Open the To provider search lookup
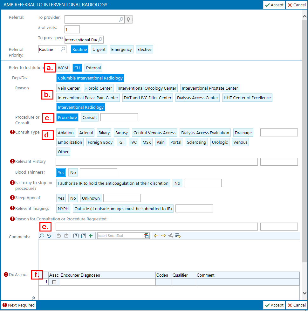308x311 pixels. (121, 20)
